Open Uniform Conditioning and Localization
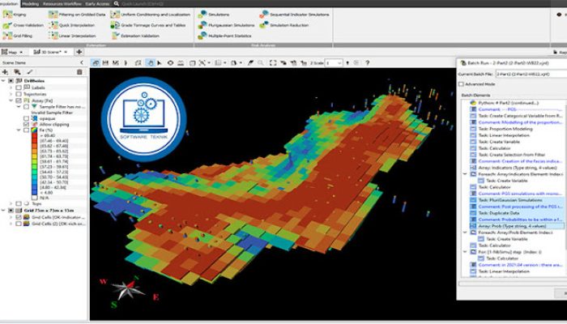This screenshot has height=324, width=567. point(151,15)
